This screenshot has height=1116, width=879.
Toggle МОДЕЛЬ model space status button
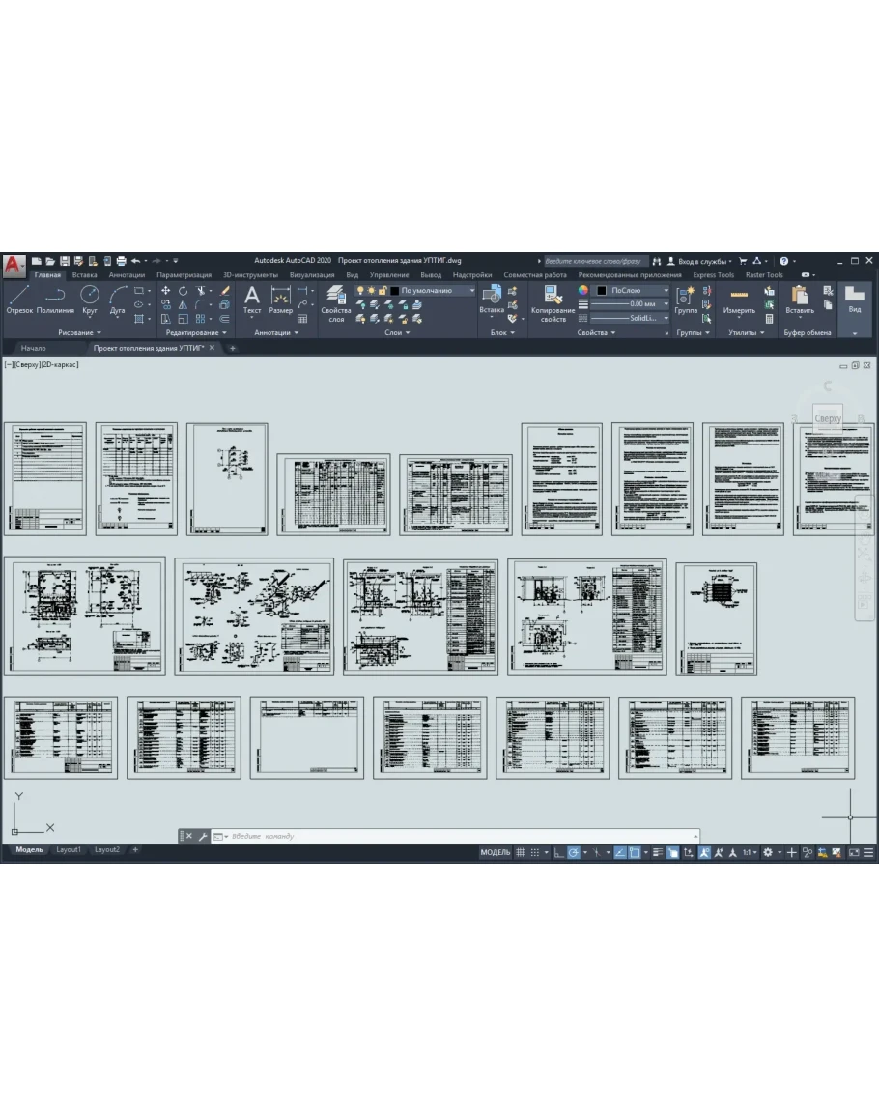[495, 852]
